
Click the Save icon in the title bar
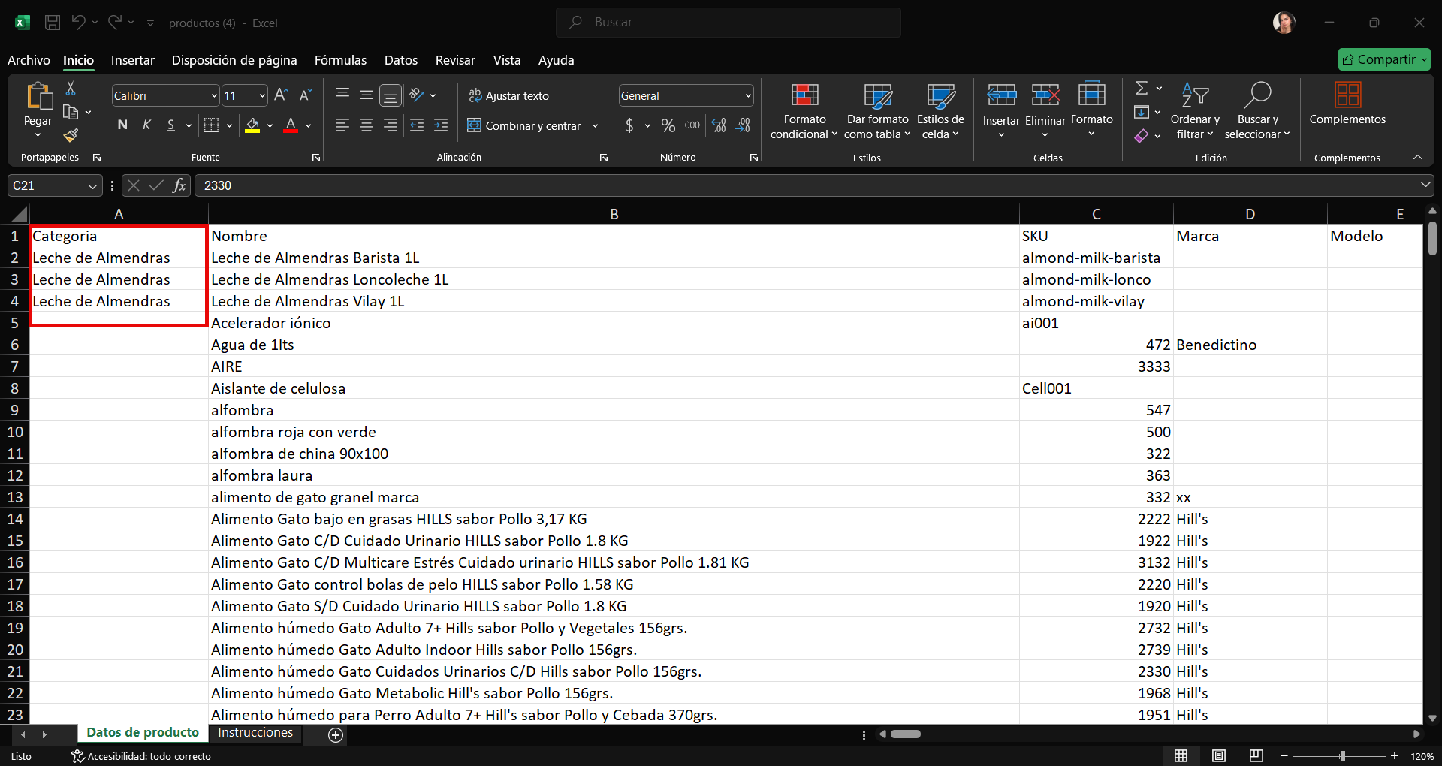click(x=53, y=23)
